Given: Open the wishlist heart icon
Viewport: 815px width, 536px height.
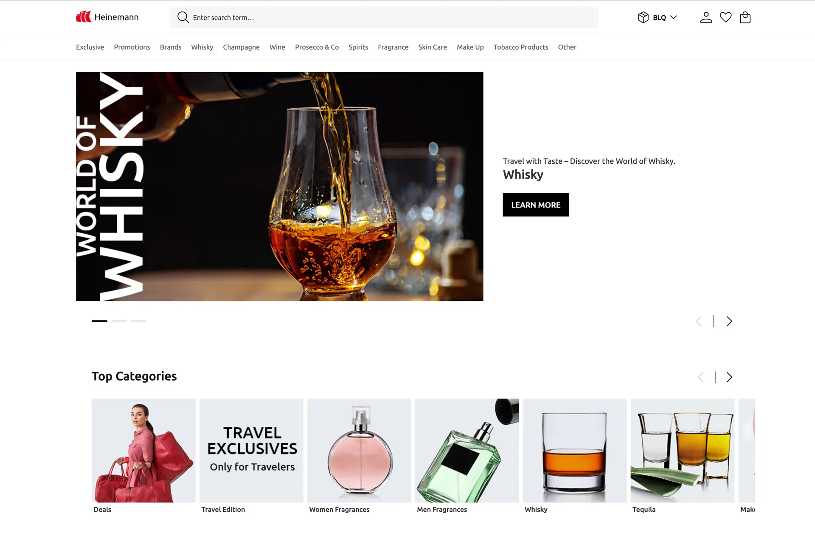Looking at the screenshot, I should click(725, 17).
